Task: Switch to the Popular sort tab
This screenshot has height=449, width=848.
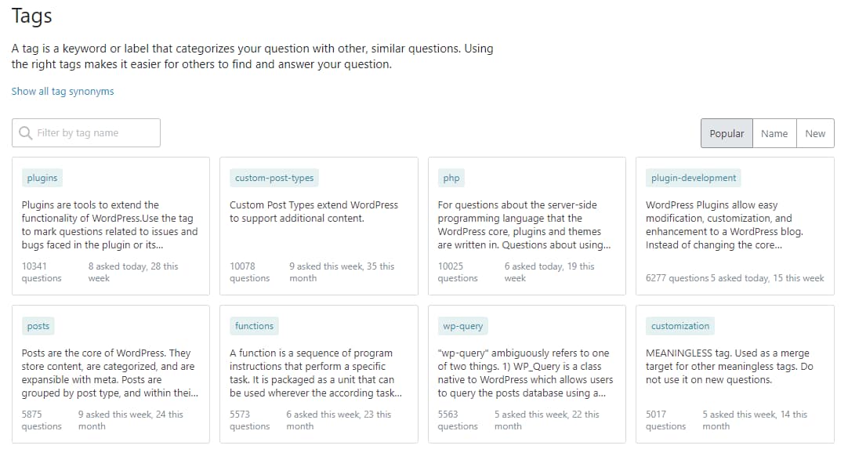Action: tap(727, 133)
